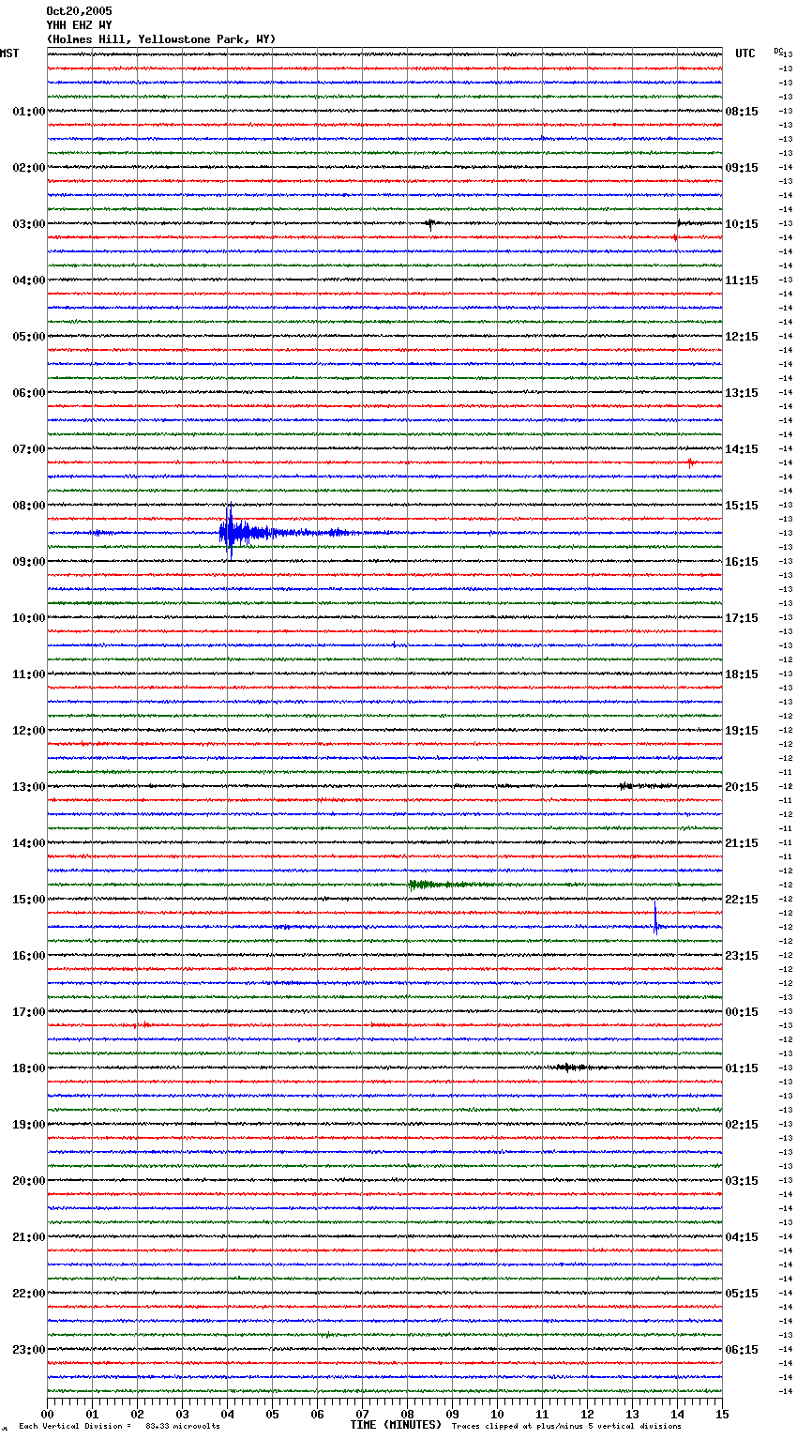The image size is (797, 1439).
Task: Select the 12:00 MST time label
Action: coord(29,731)
